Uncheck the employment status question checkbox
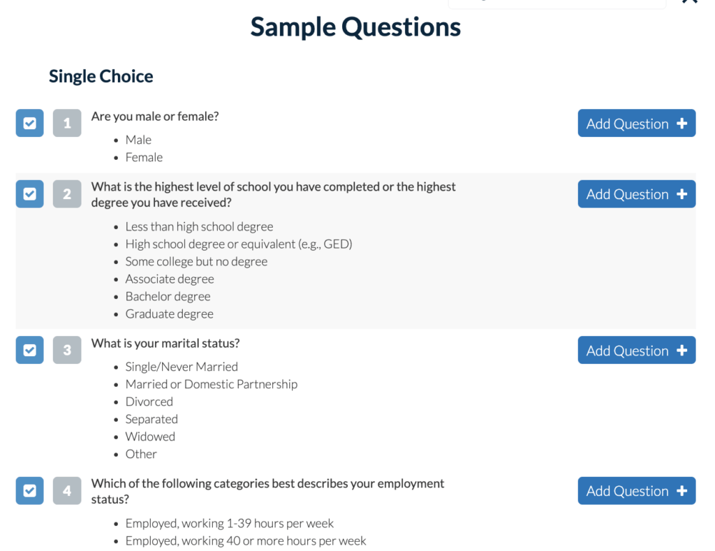715x551 pixels. tap(29, 490)
